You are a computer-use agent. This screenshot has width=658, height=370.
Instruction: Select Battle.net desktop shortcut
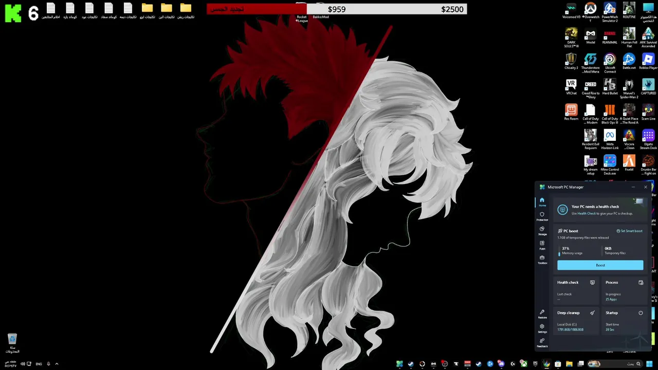(x=629, y=62)
